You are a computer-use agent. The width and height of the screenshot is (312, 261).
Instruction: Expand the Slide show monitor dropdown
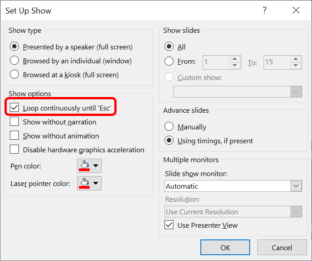[296, 186]
